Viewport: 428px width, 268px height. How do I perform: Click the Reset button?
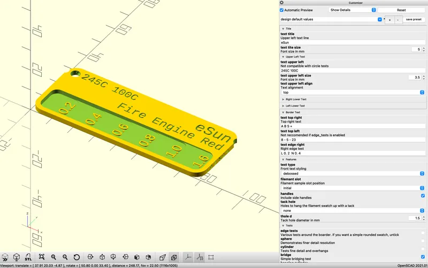coord(401,10)
